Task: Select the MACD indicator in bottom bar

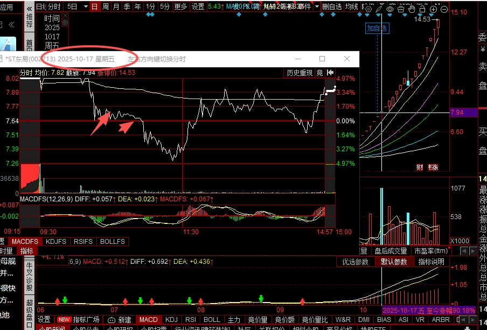Action: [x=149, y=319]
